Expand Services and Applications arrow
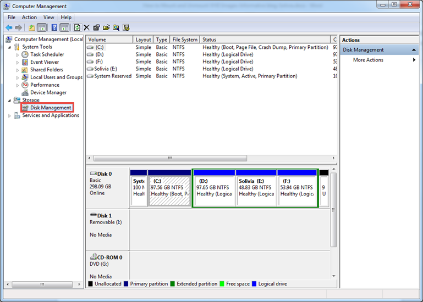This screenshot has height=302, width=423. coord(9,115)
